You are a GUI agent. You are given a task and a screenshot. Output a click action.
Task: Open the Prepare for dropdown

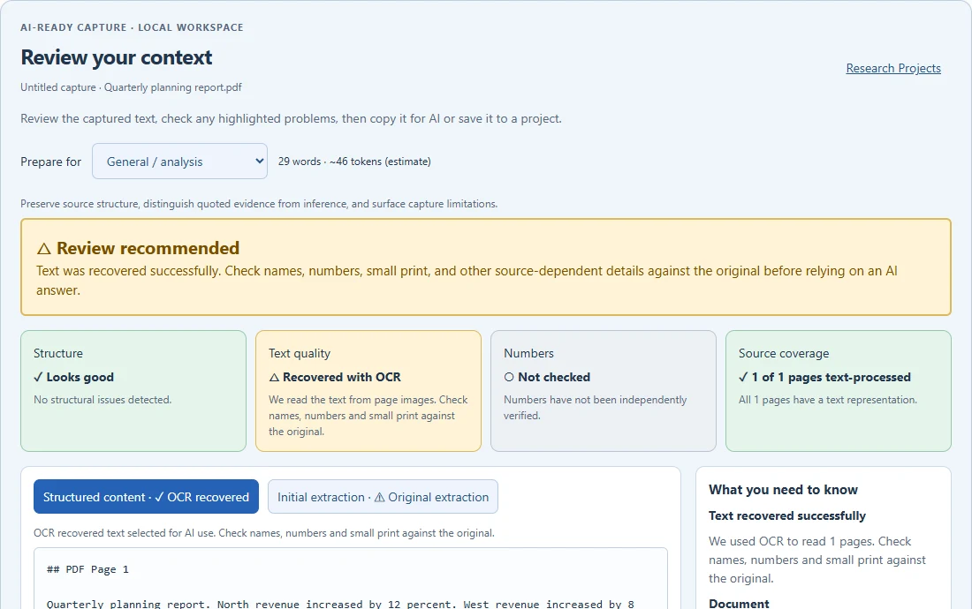(179, 162)
